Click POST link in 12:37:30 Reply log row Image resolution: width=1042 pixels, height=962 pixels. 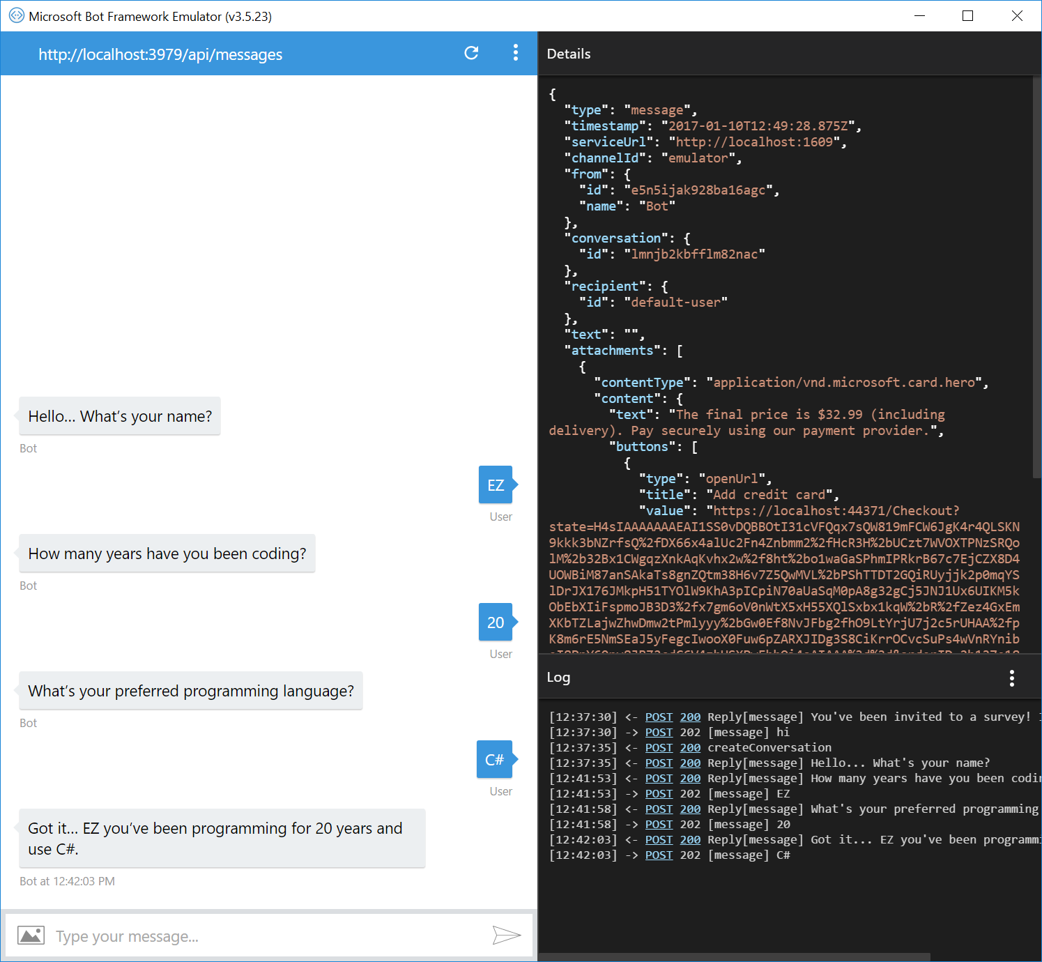point(659,717)
